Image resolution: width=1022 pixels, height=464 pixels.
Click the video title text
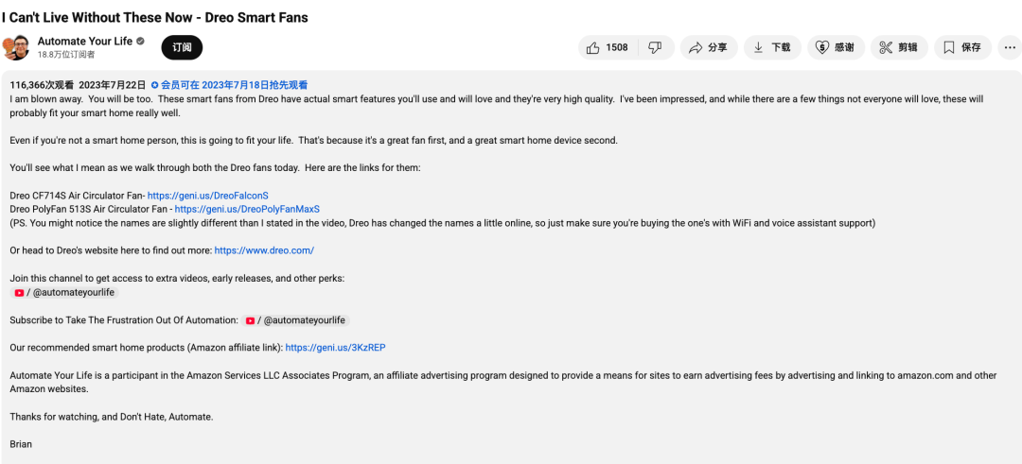pos(155,18)
